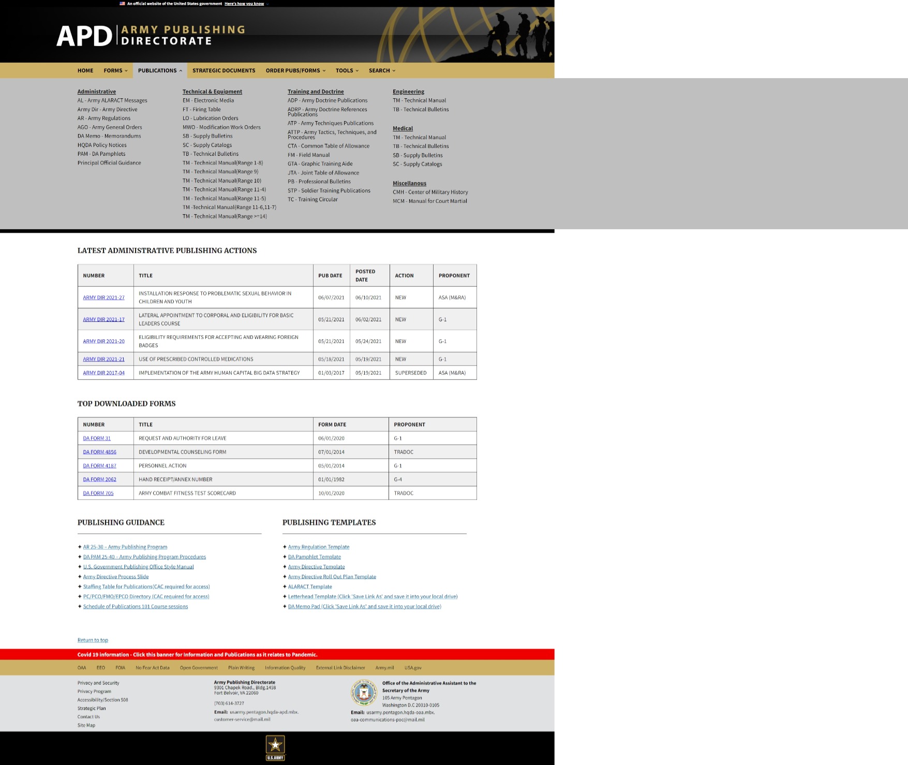Open Privacy and Security footer link
The height and width of the screenshot is (765, 908).
[98, 683]
